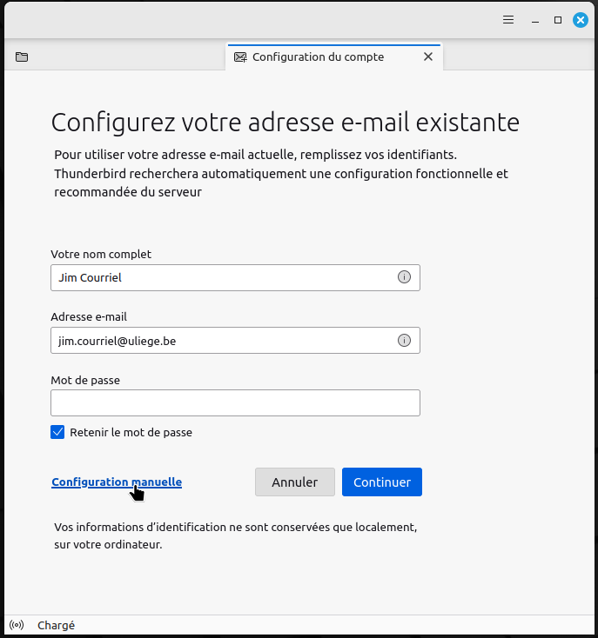Show info tooltip for e-mail address field
Screen dimensions: 598x638
(404, 340)
